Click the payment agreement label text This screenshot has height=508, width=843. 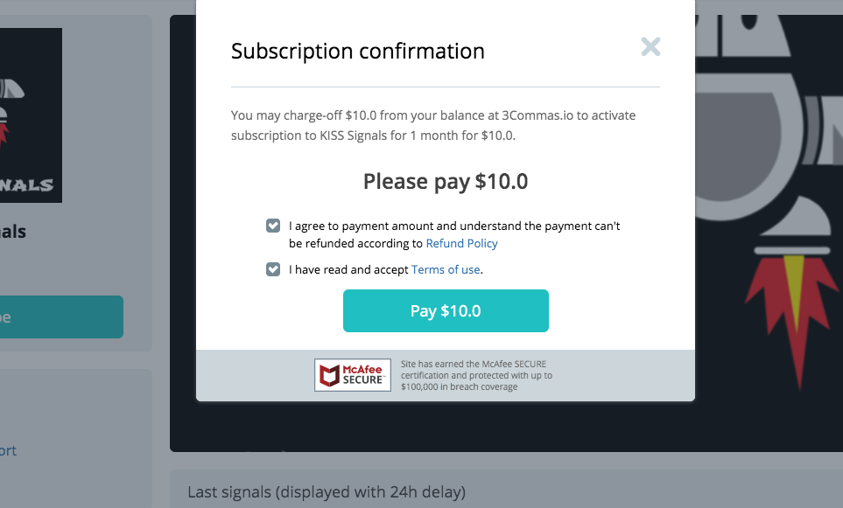(x=453, y=226)
